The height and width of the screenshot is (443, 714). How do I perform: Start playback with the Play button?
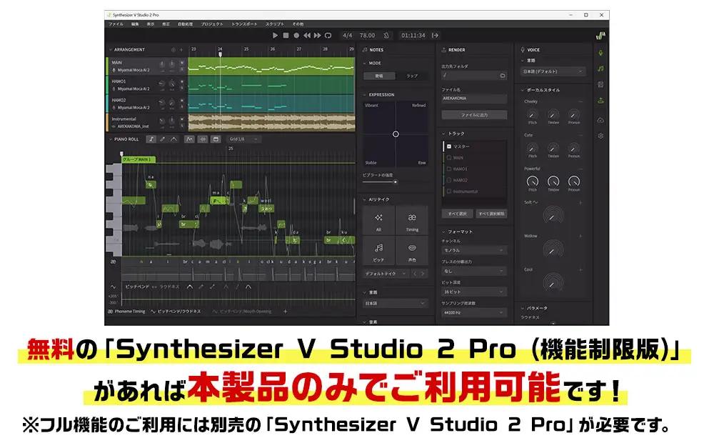[x=275, y=35]
